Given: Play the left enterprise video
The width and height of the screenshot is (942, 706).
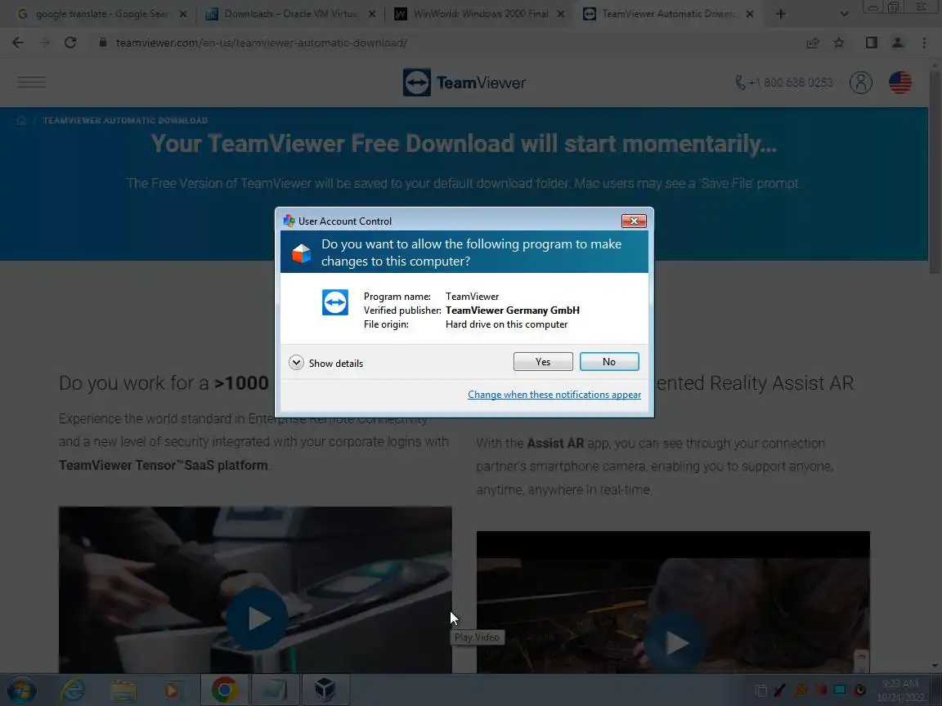Looking at the screenshot, I should [x=257, y=619].
